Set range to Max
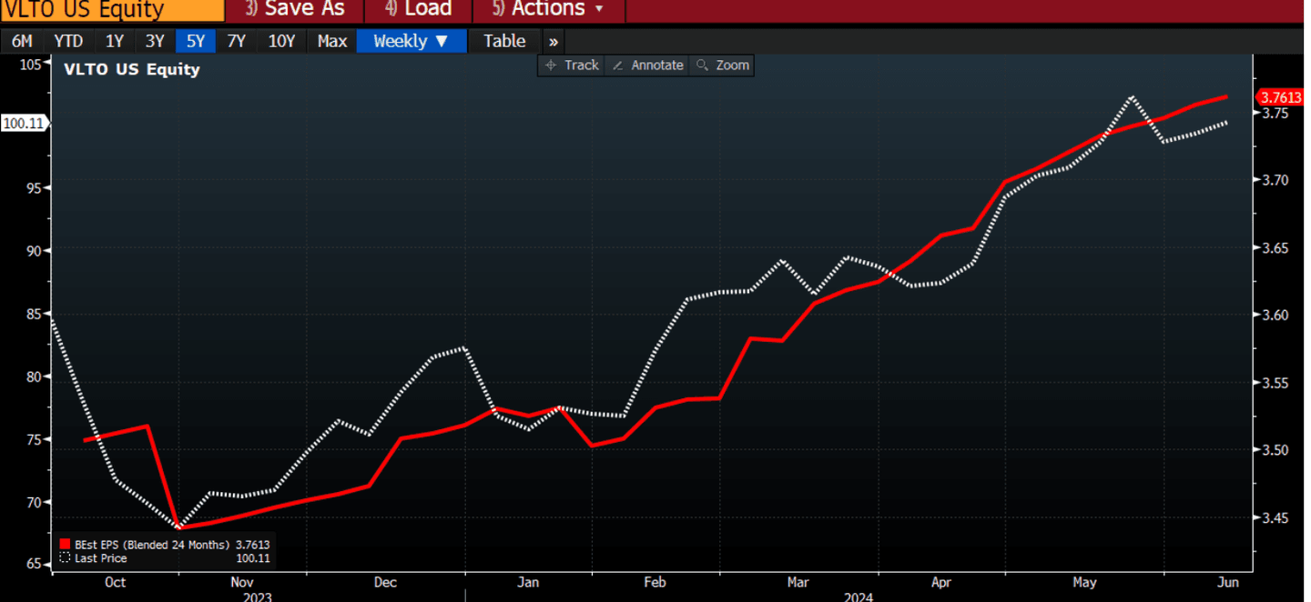 tap(331, 41)
